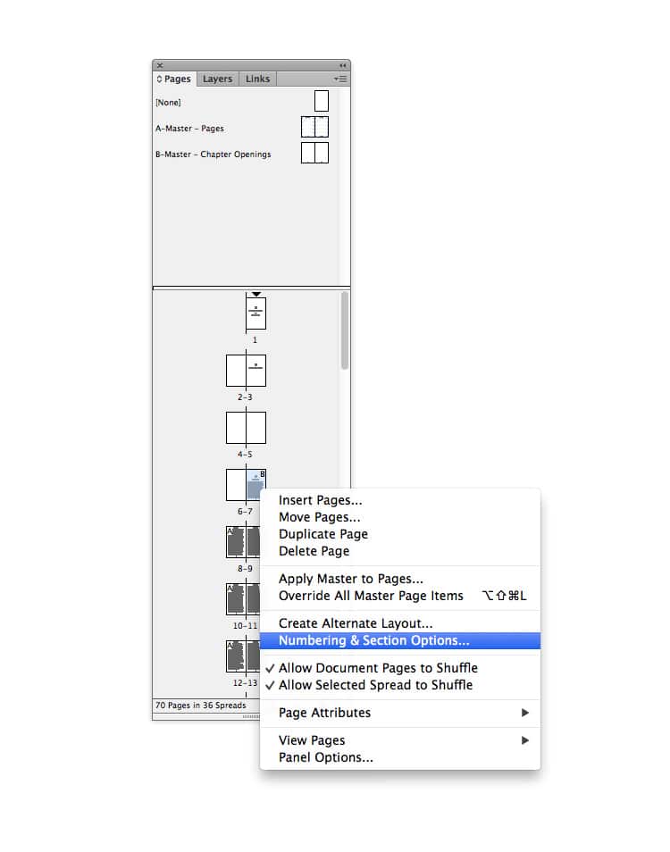Viewport: 670px width, 852px height.
Task: Select the 2-3 spread thumbnail
Action: (x=247, y=371)
